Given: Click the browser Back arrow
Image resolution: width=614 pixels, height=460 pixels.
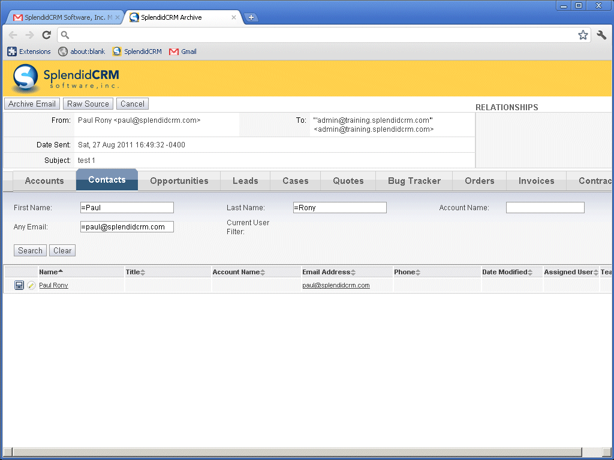Looking at the screenshot, I should click(x=13, y=35).
